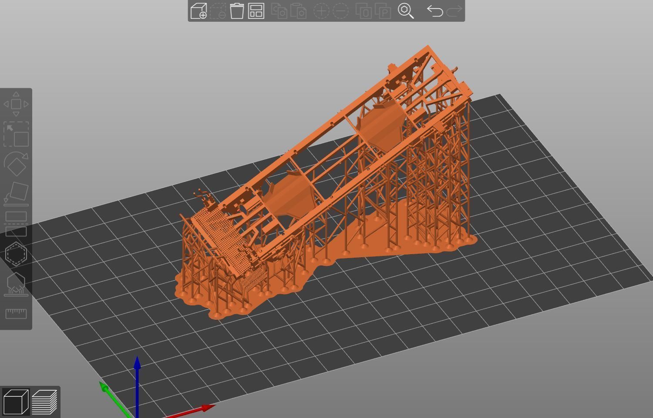Click the Copy icon in the top toolbar
Screen dimensions: 653x418
click(279, 11)
